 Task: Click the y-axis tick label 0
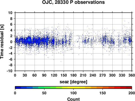tap(11, 42)
